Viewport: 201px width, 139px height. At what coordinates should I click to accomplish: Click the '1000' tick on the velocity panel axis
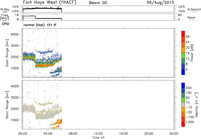pos(15,120)
